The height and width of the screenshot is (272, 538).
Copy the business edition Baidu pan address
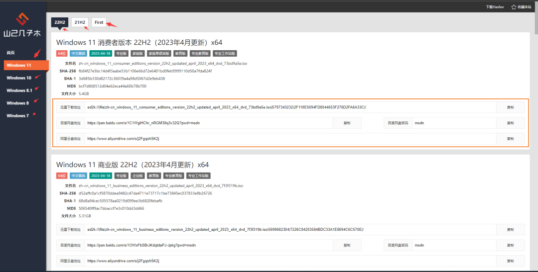(347, 245)
